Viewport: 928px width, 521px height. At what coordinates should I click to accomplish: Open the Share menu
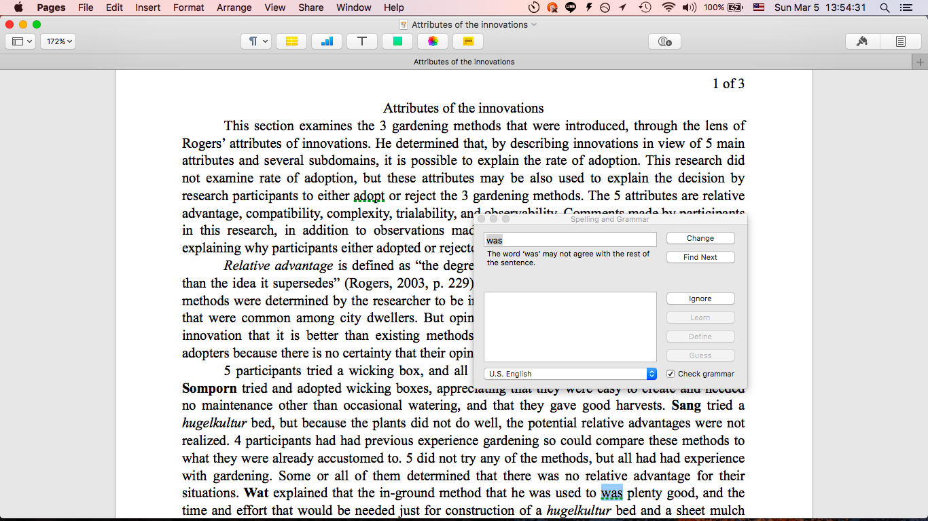[311, 7]
